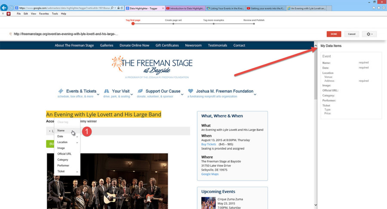Expand the Events & Tickets dropdown chevron
This screenshot has width=387, height=209.
(x=98, y=94)
